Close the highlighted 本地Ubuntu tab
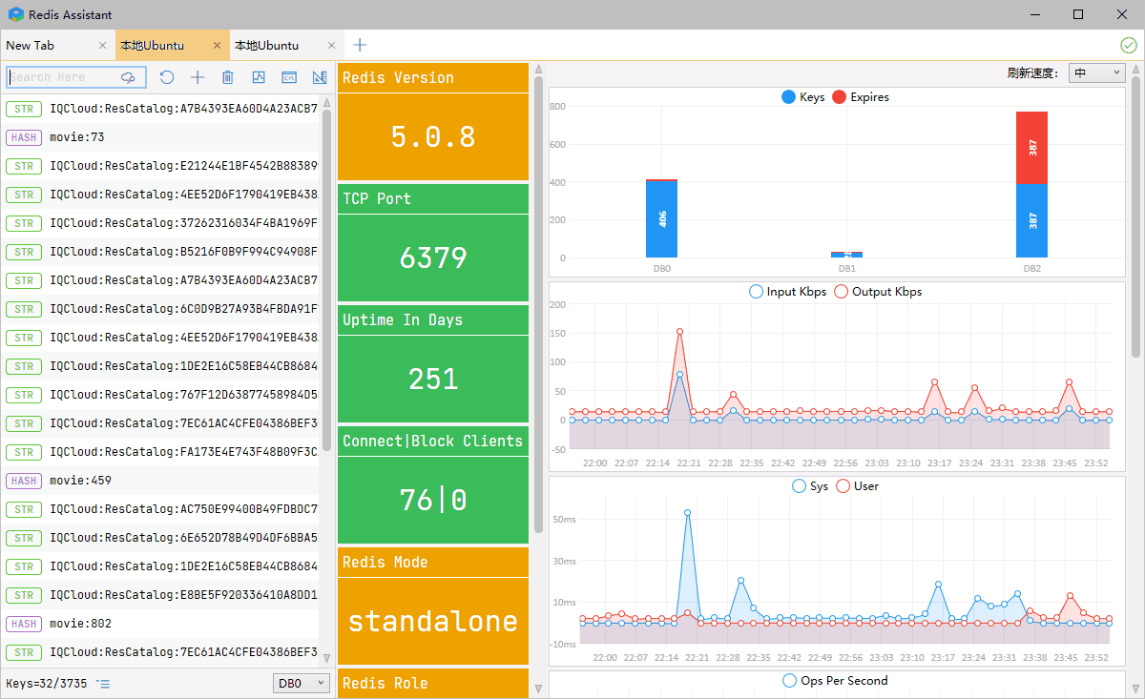Image resolution: width=1145 pixels, height=699 pixels. 218,46
